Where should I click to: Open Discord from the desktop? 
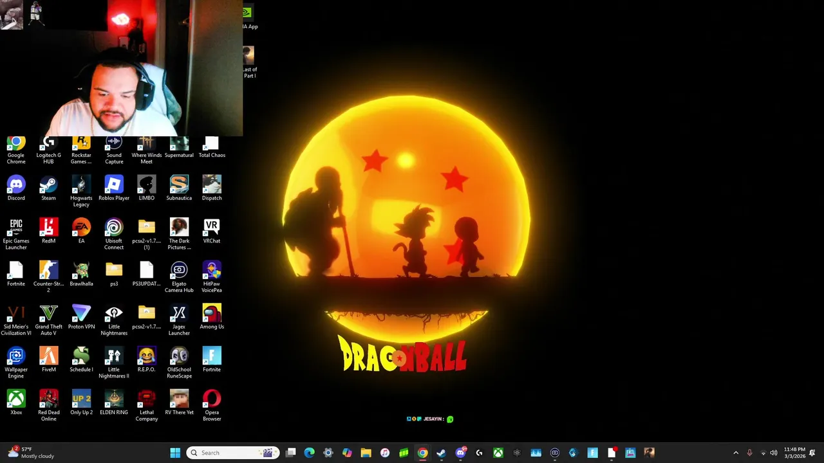(16, 188)
